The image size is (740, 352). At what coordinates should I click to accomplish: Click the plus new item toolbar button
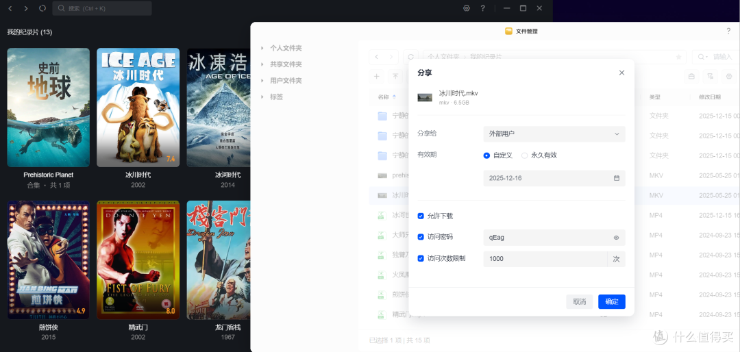(376, 76)
